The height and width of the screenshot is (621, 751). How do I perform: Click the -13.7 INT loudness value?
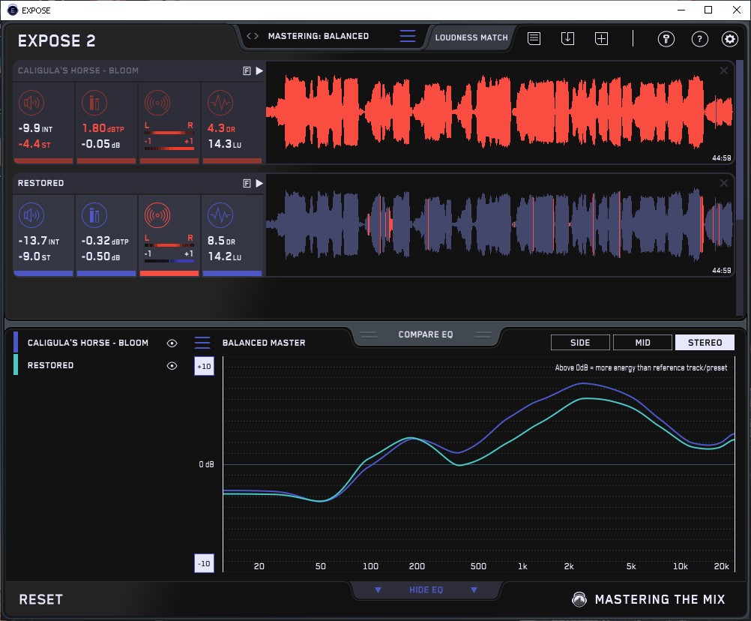(x=39, y=241)
